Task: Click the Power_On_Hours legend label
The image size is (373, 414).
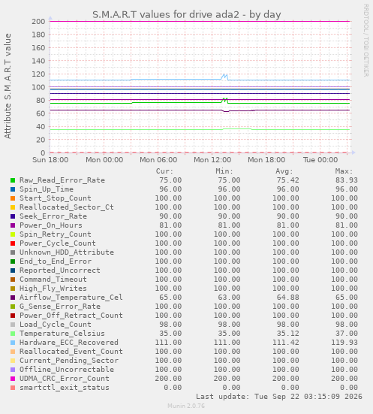Action: [x=51, y=225]
